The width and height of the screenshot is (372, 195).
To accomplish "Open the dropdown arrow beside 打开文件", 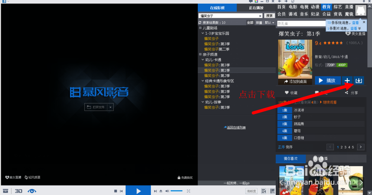I will 110,107.
